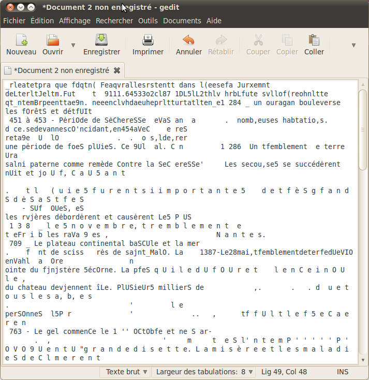Open the Édition menu
Screen dimensions: 369x380
pyautogui.click(x=42, y=21)
